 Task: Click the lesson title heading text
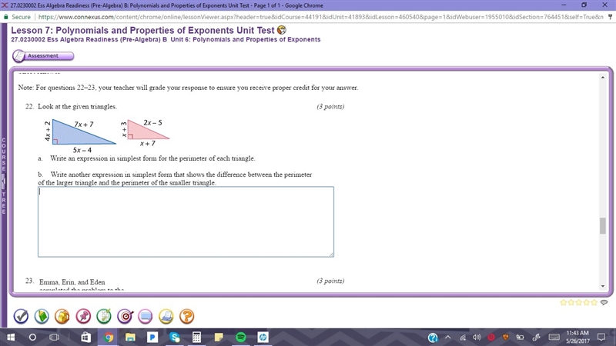coord(142,30)
